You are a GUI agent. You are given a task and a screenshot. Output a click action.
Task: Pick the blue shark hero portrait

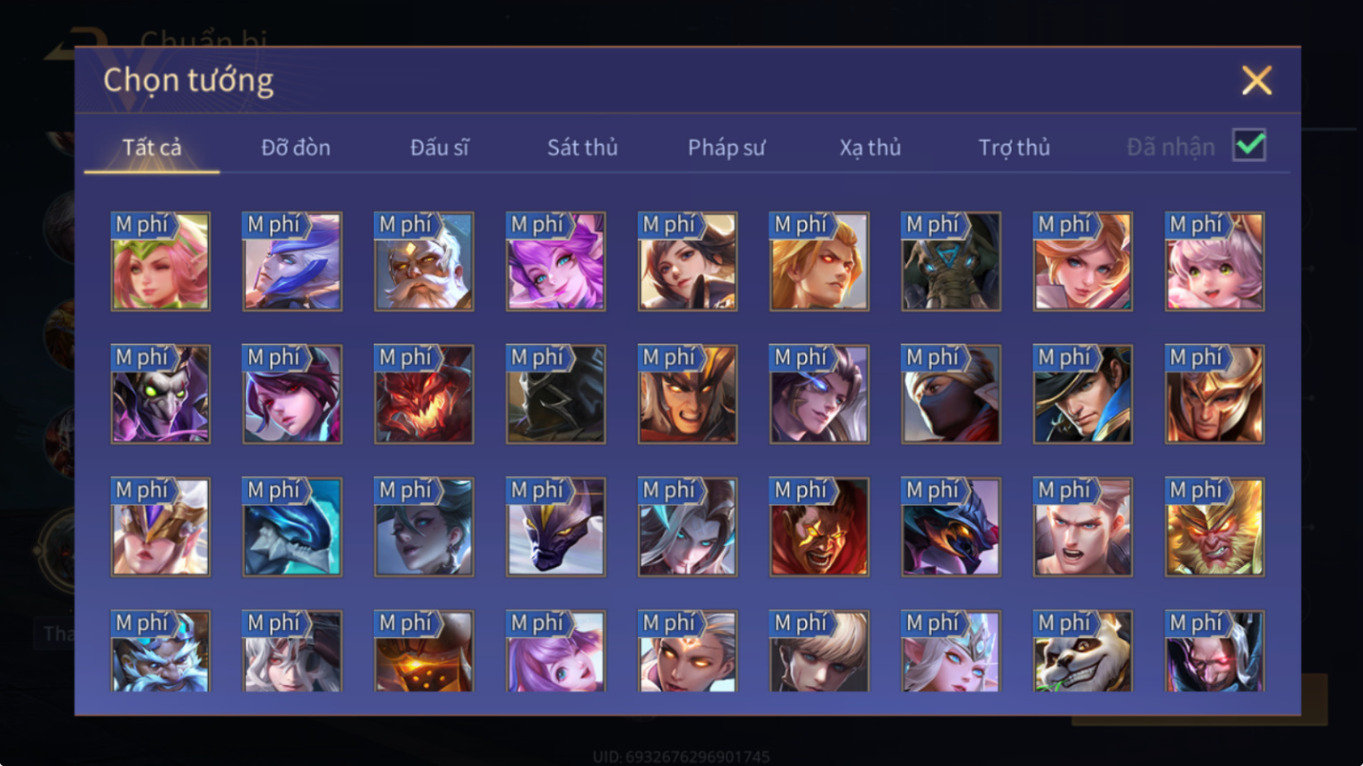tap(292, 527)
